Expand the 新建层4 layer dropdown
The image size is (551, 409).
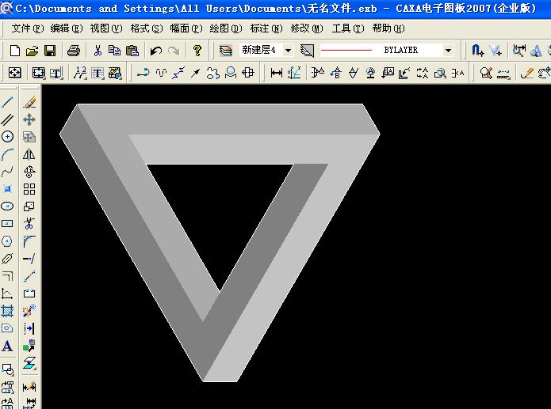pyautogui.click(x=288, y=51)
